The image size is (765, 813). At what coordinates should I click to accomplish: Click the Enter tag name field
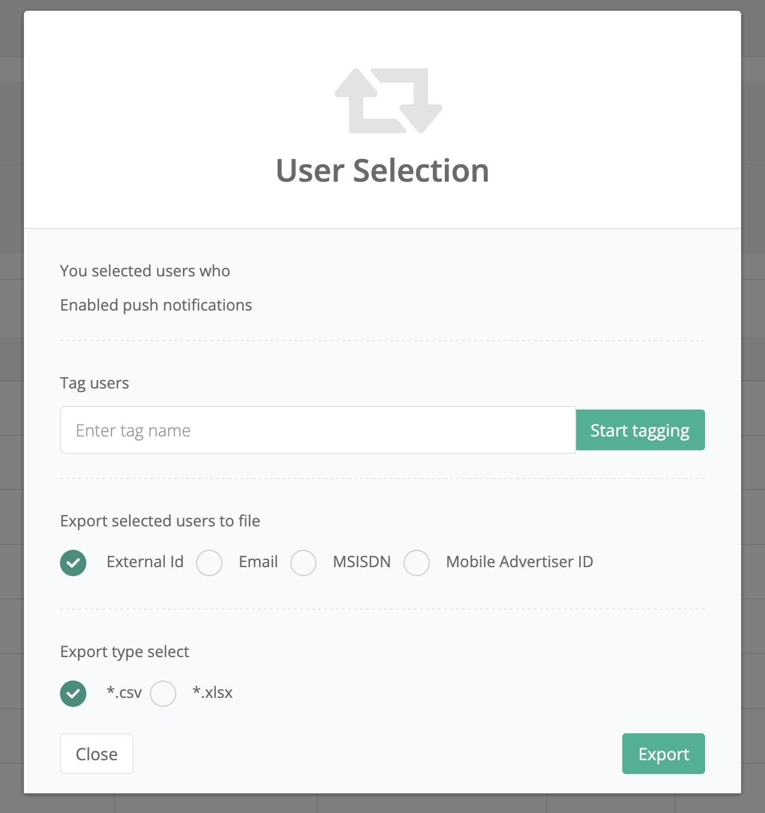[318, 430]
